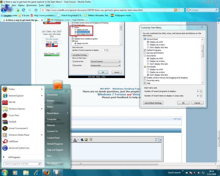Click the insert image icon in editor

[86, 140]
